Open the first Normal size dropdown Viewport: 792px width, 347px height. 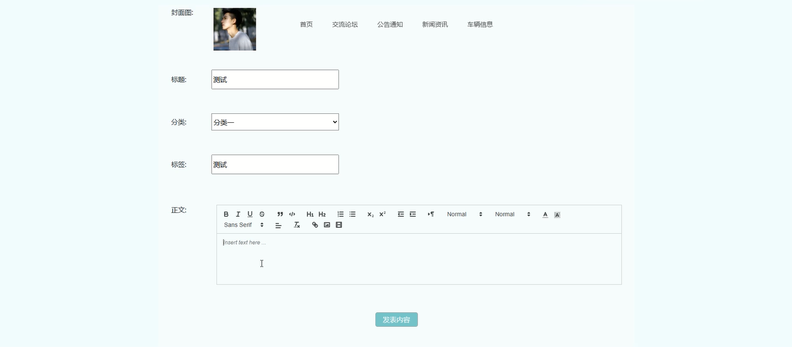tap(465, 214)
